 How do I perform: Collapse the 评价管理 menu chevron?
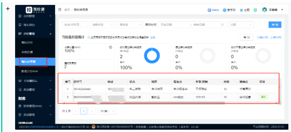51,34
